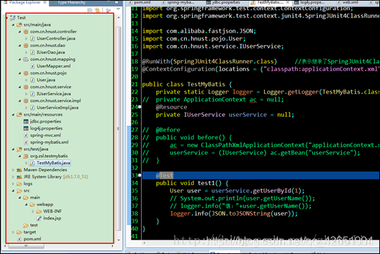Select TestMyBatis.java in the tree
Screen dimensions: 380x254
pos(53,163)
